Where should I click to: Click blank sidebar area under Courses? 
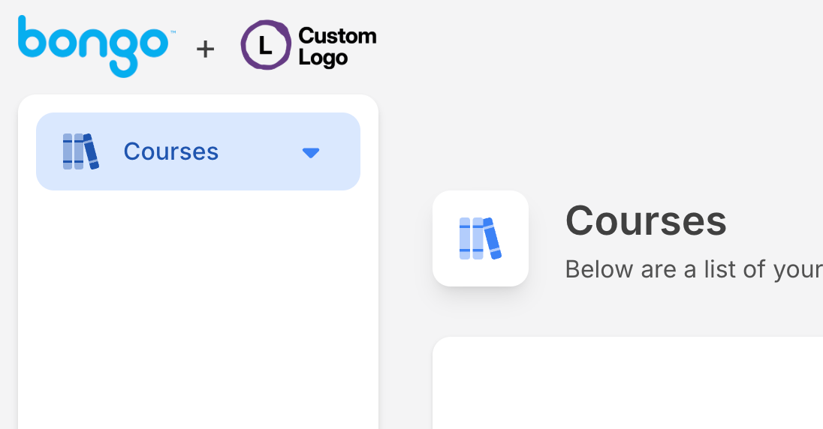point(198,310)
